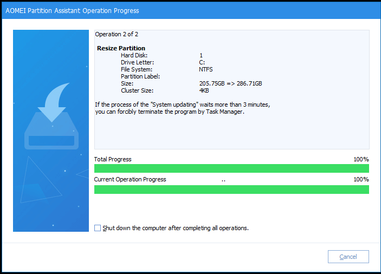381x274 pixels.
Task: Click the 'forcibly terminate the program by Task Manager' line
Action: coord(170,112)
